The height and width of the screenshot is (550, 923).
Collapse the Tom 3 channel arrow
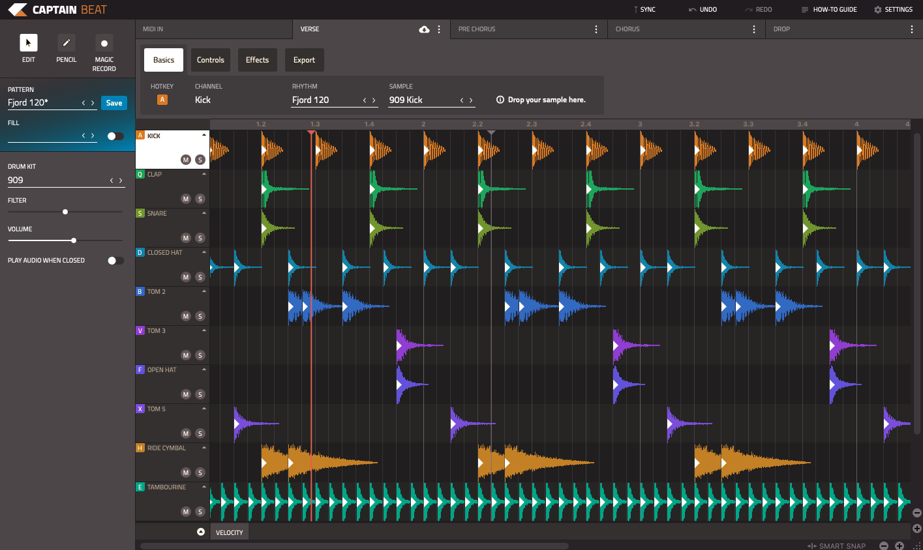[x=204, y=330]
